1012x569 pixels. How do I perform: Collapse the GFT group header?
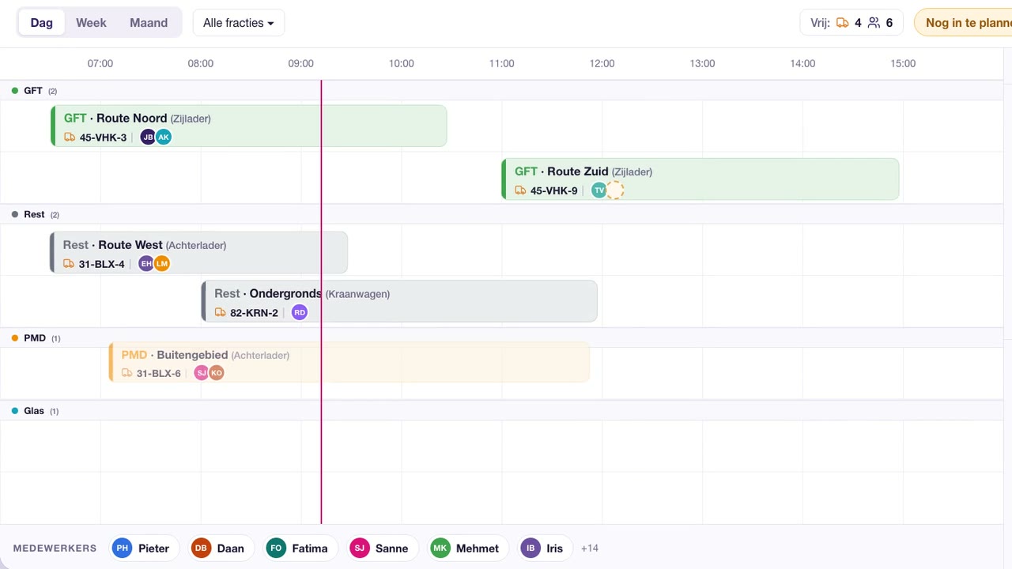[x=501, y=91]
